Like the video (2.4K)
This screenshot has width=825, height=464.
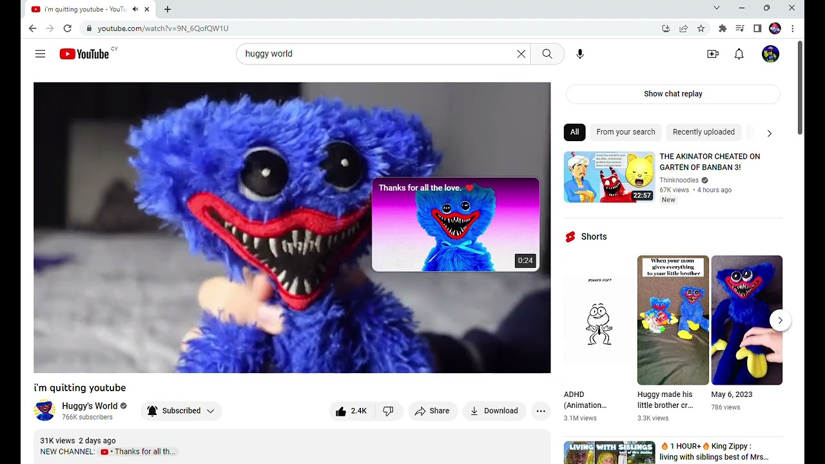point(352,411)
